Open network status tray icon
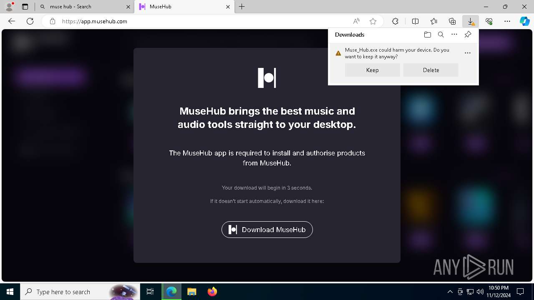 470,292
